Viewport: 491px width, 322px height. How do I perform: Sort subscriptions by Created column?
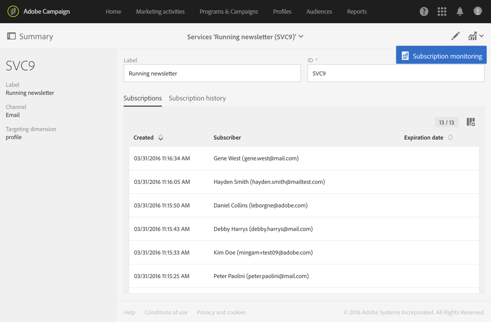tap(161, 138)
